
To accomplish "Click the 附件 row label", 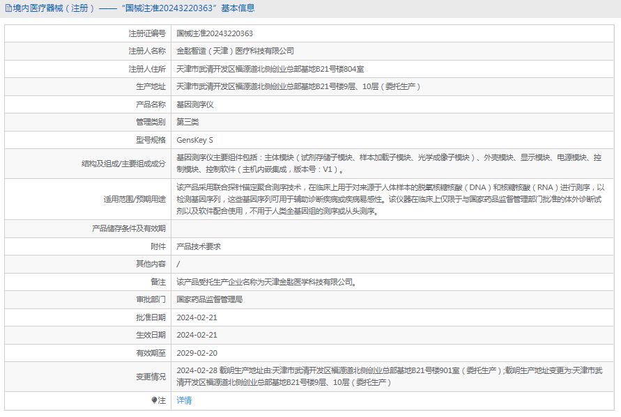I will [158, 246].
